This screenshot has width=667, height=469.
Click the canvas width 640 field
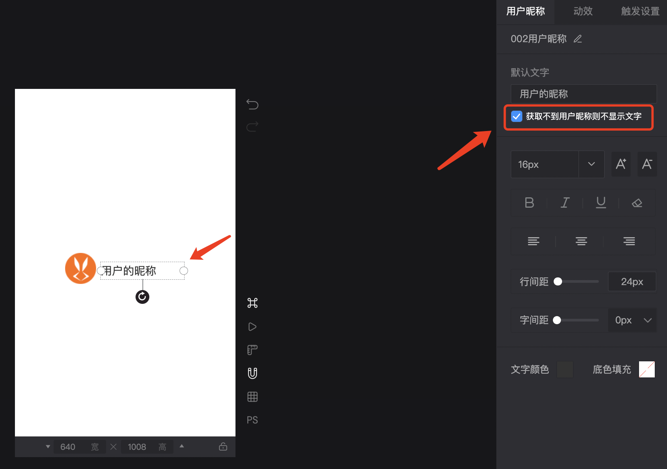[79, 447]
